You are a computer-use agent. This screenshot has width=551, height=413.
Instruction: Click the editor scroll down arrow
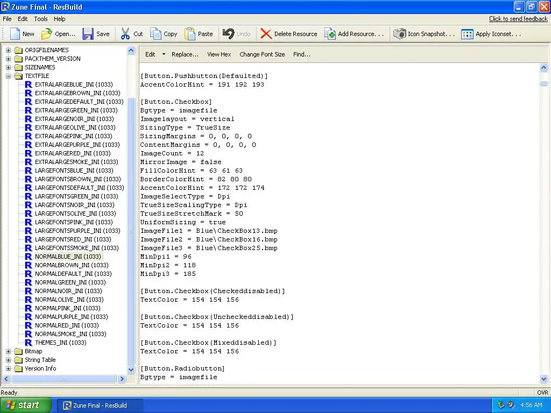[543, 379]
